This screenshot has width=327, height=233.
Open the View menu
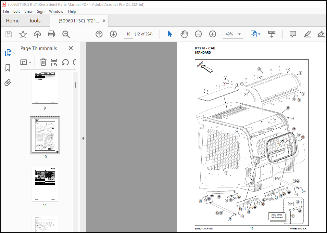(28, 11)
